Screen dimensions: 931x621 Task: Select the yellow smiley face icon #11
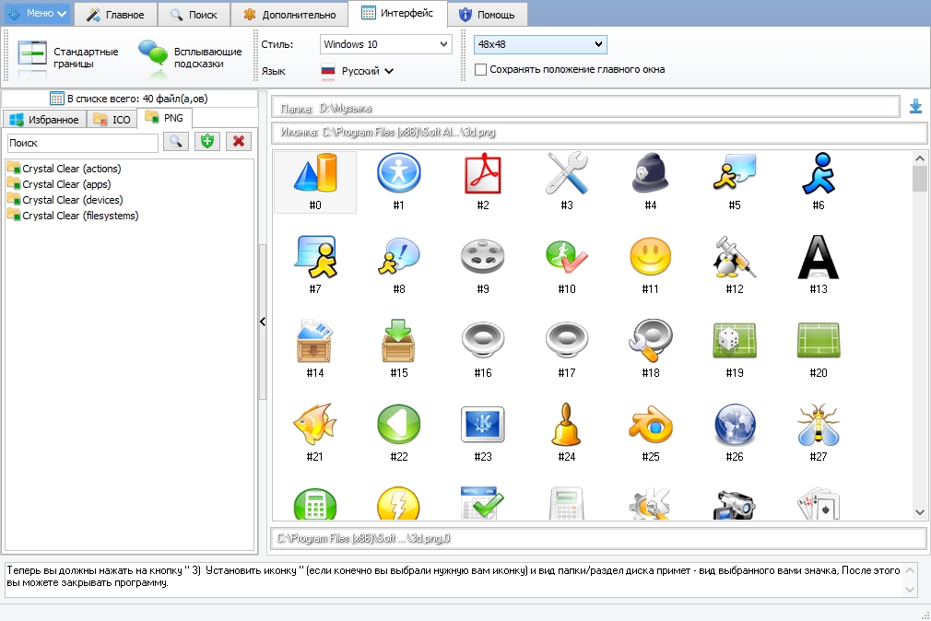tap(651, 257)
